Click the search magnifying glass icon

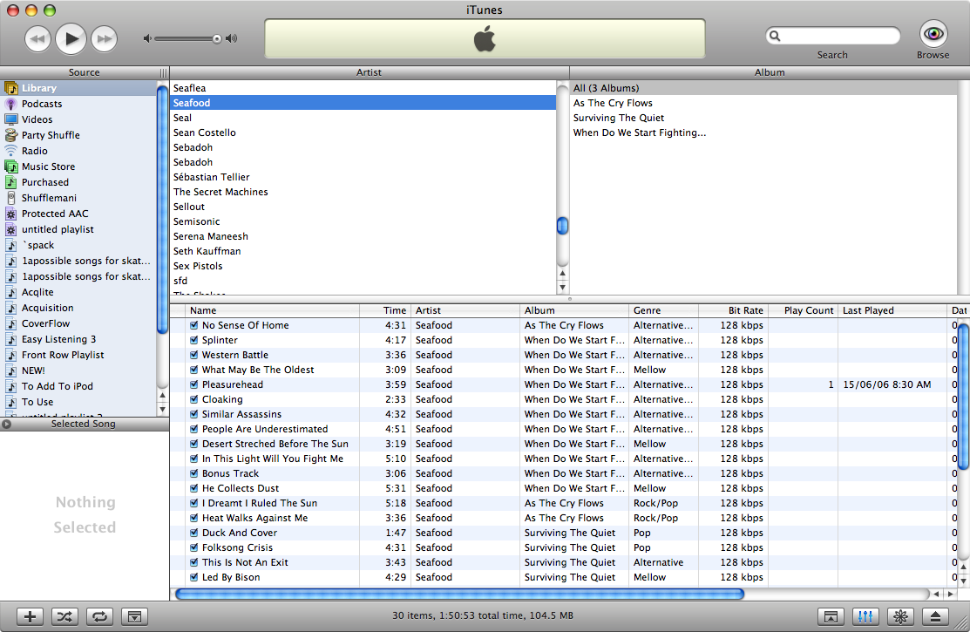(775, 36)
